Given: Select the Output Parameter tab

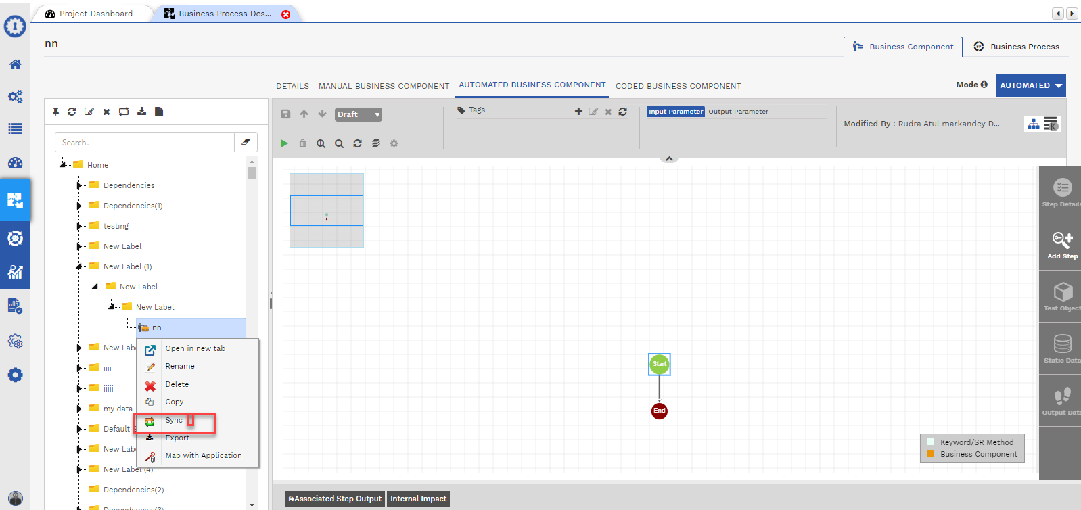Looking at the screenshot, I should [x=738, y=112].
